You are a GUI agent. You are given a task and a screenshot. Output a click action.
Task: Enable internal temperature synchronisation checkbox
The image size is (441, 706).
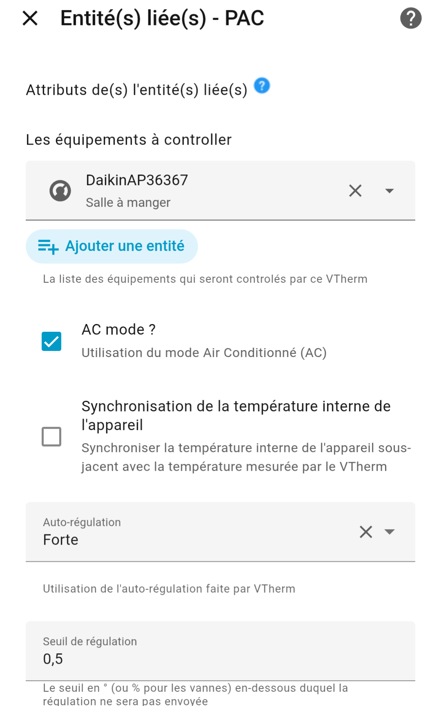pyautogui.click(x=51, y=436)
